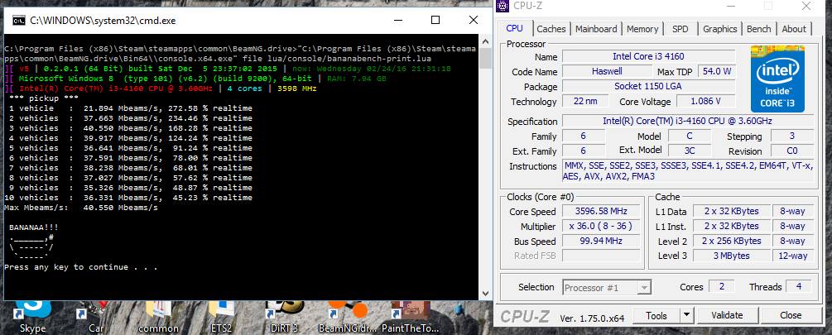Image resolution: width=832 pixels, height=335 pixels.
Task: Open the common folder shortcut
Action: (158, 318)
